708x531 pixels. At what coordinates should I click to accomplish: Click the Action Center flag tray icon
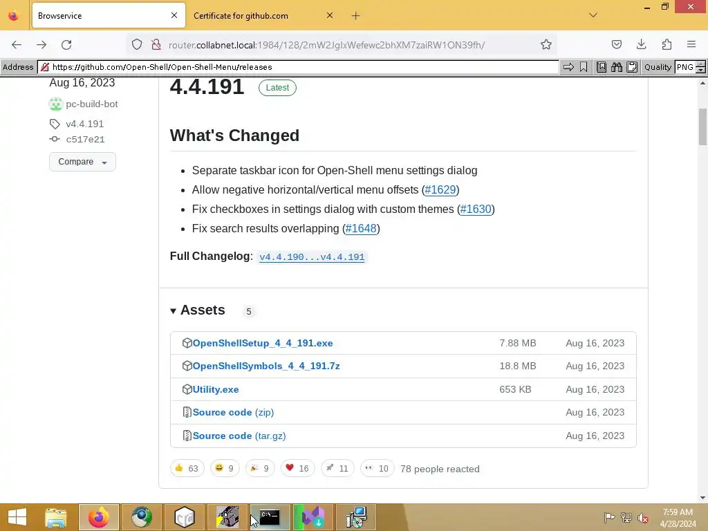609,517
